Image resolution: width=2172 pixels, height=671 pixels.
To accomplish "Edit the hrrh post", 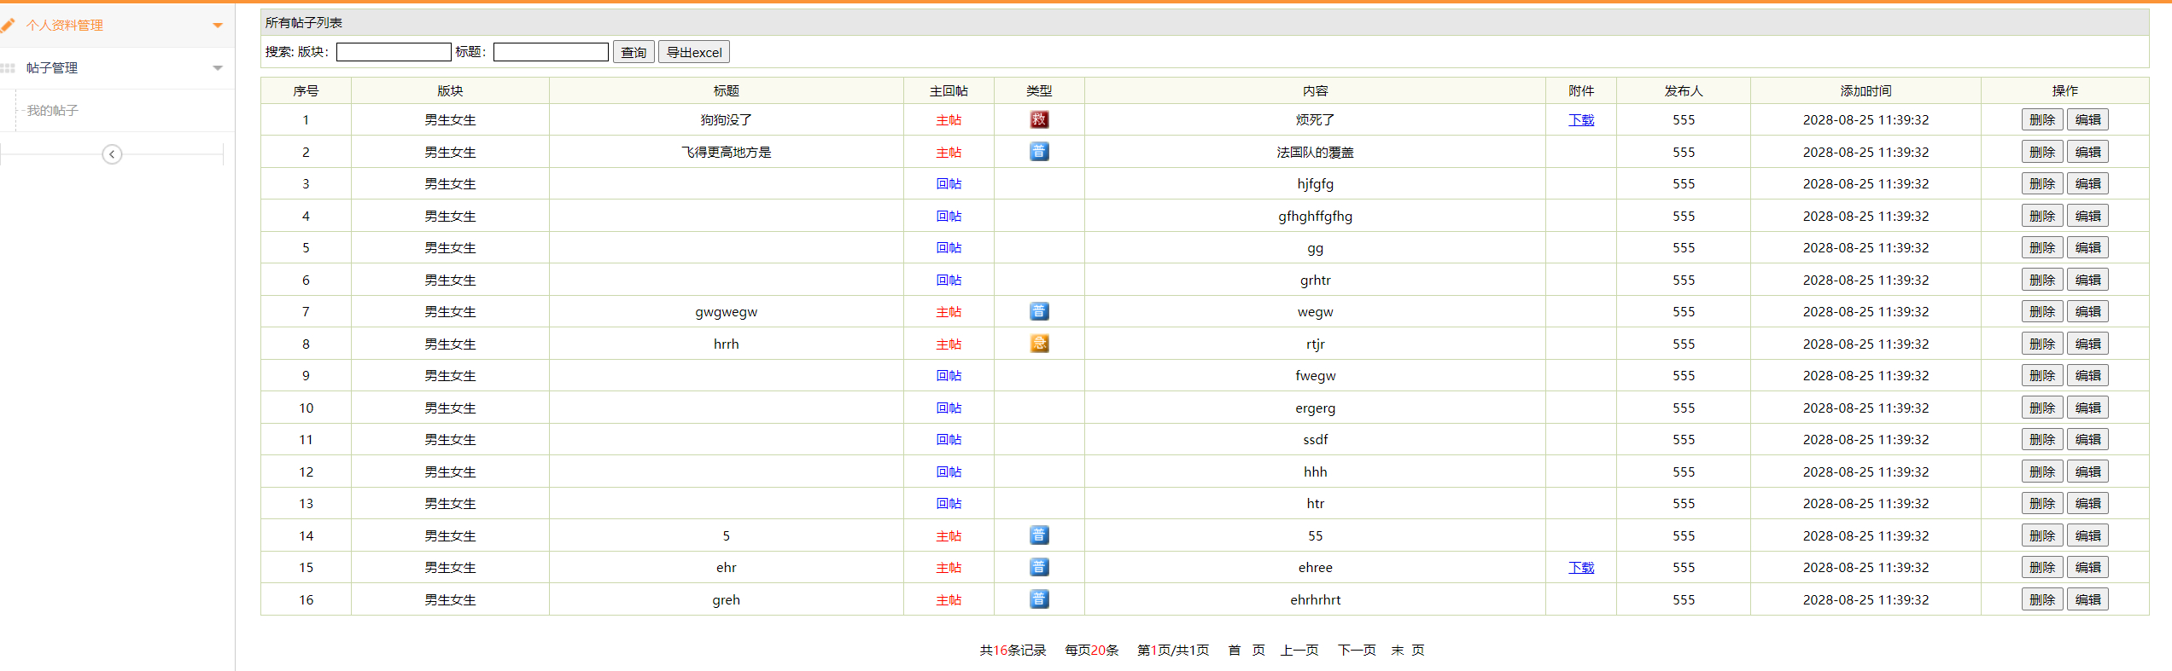I will [2087, 344].
